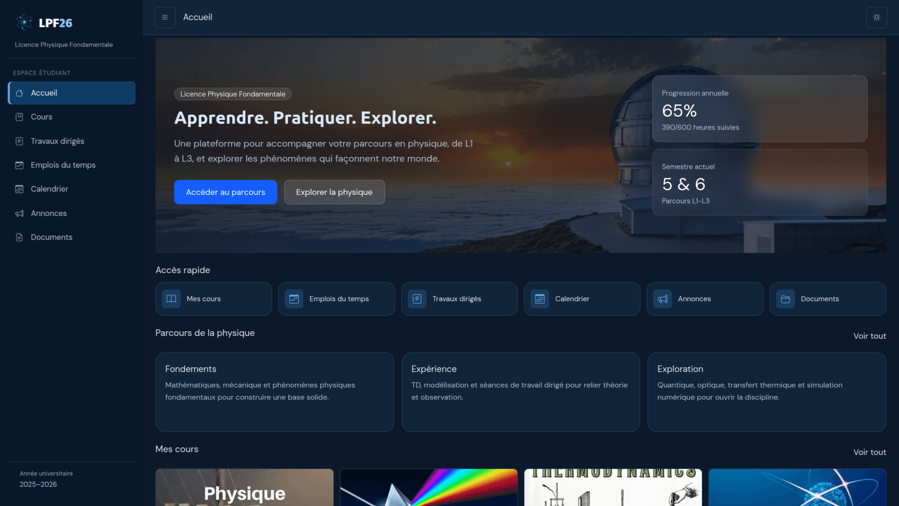Click Voir tout next to Mes cours heading
The width and height of the screenshot is (899, 506).
[870, 452]
